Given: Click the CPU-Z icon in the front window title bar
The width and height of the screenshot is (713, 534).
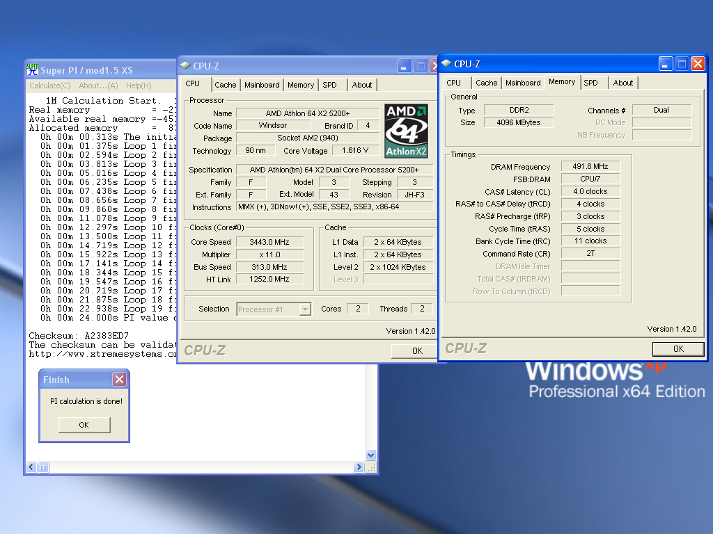Looking at the screenshot, I should click(446, 63).
